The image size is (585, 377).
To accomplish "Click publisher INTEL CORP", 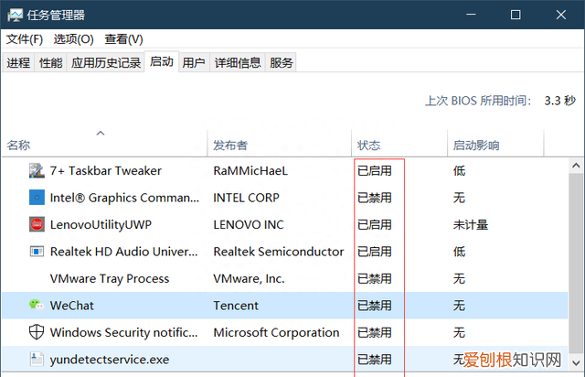I will coord(246,198).
